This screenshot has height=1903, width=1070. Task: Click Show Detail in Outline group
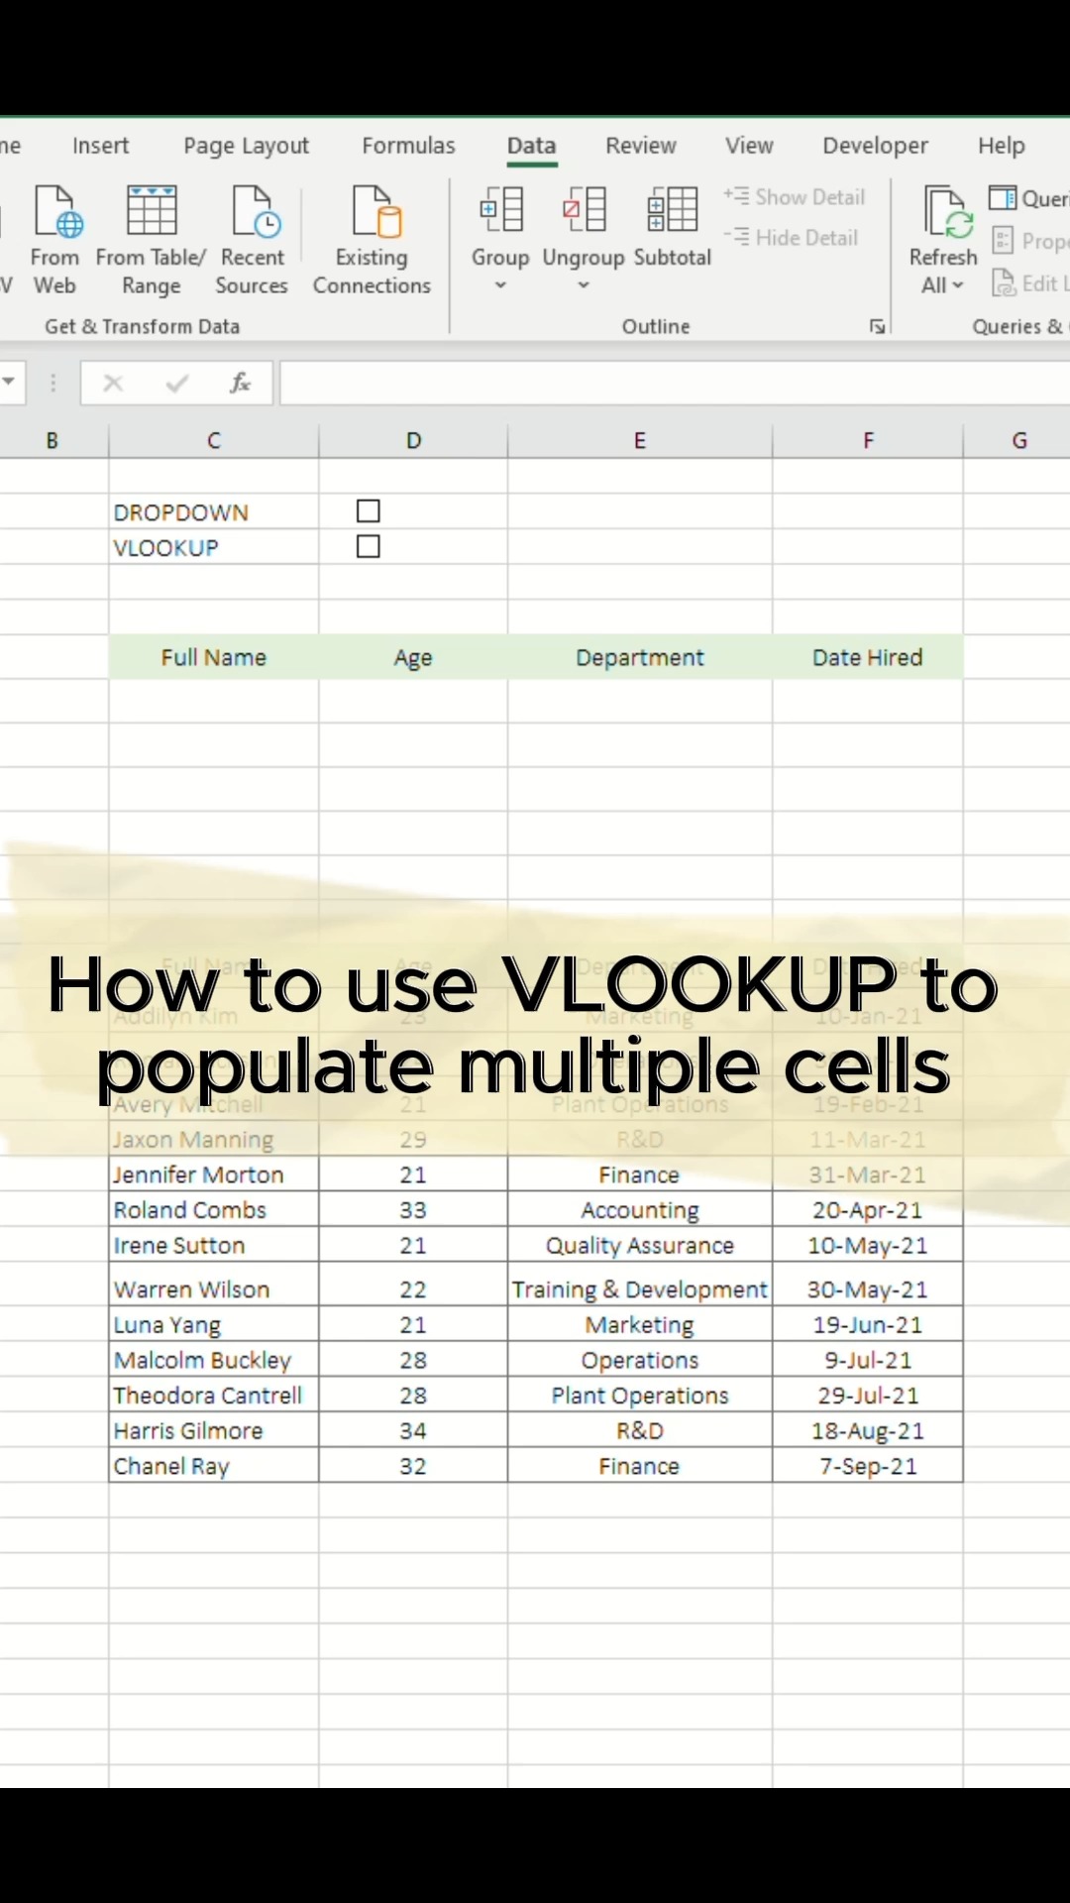click(795, 197)
